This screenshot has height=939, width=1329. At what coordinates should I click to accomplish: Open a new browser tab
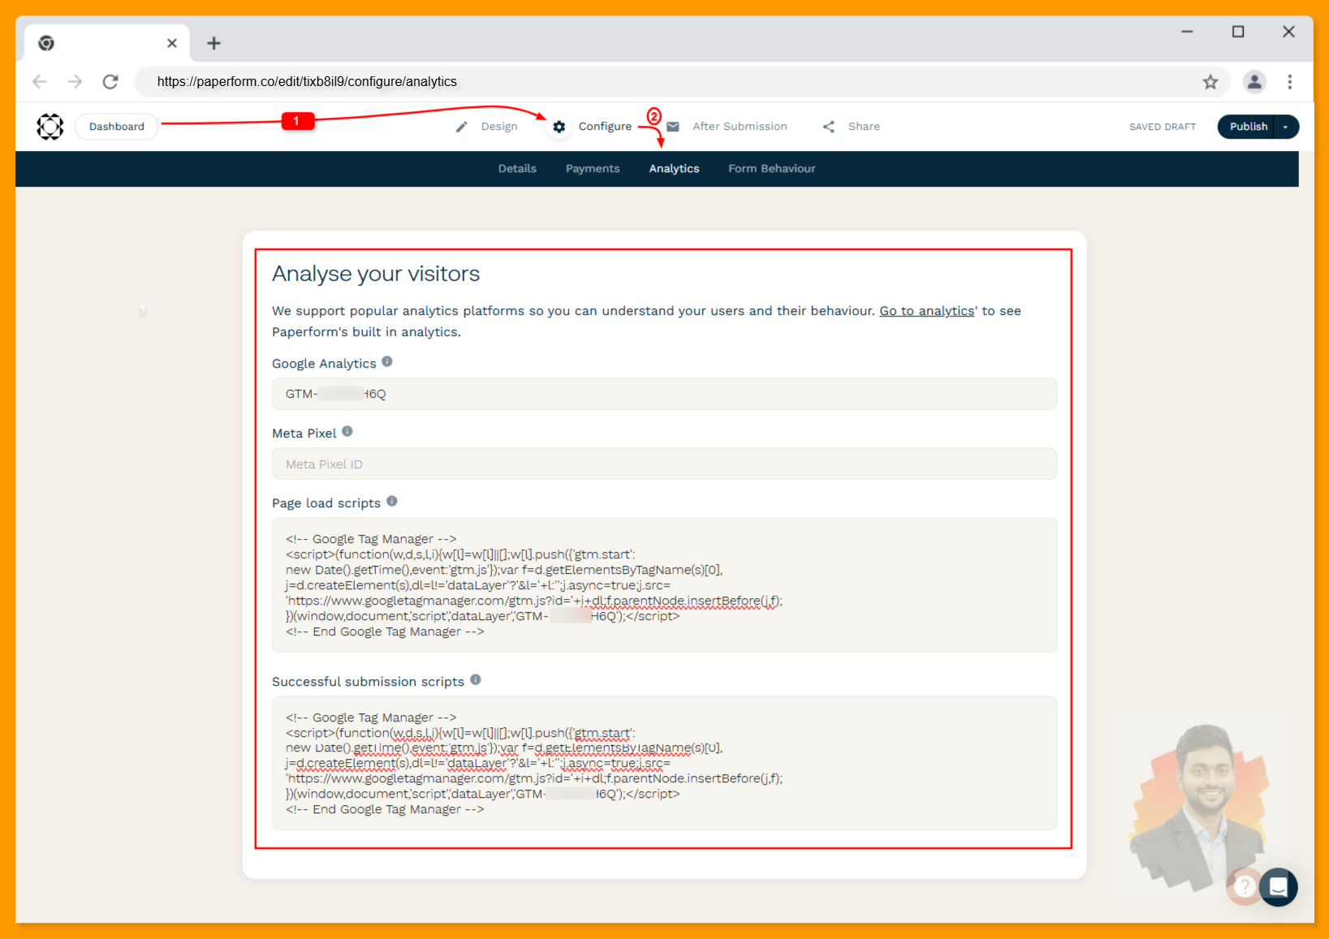tap(214, 43)
